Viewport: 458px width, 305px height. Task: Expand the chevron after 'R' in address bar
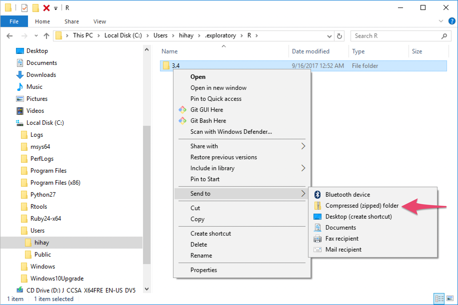coord(256,36)
